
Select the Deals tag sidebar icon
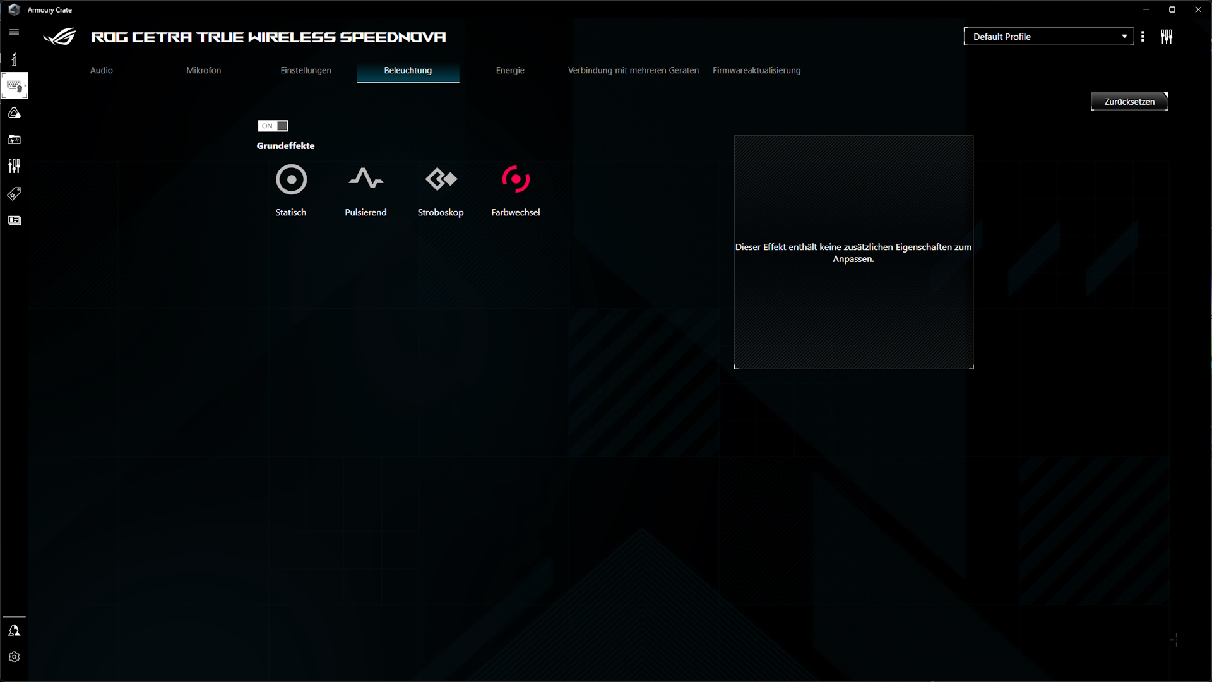click(x=14, y=193)
